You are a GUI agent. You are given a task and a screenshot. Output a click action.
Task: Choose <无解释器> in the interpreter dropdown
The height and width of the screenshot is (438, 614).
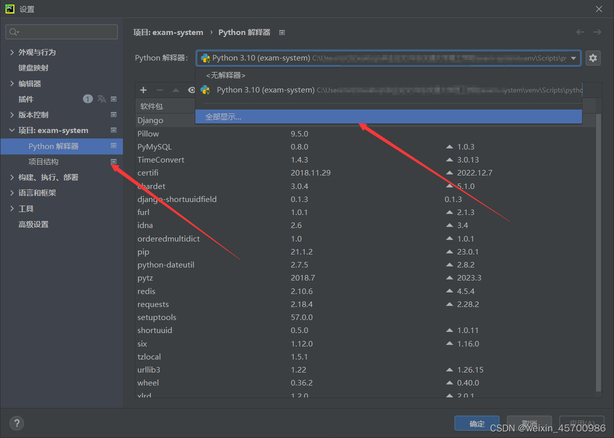[389, 75]
